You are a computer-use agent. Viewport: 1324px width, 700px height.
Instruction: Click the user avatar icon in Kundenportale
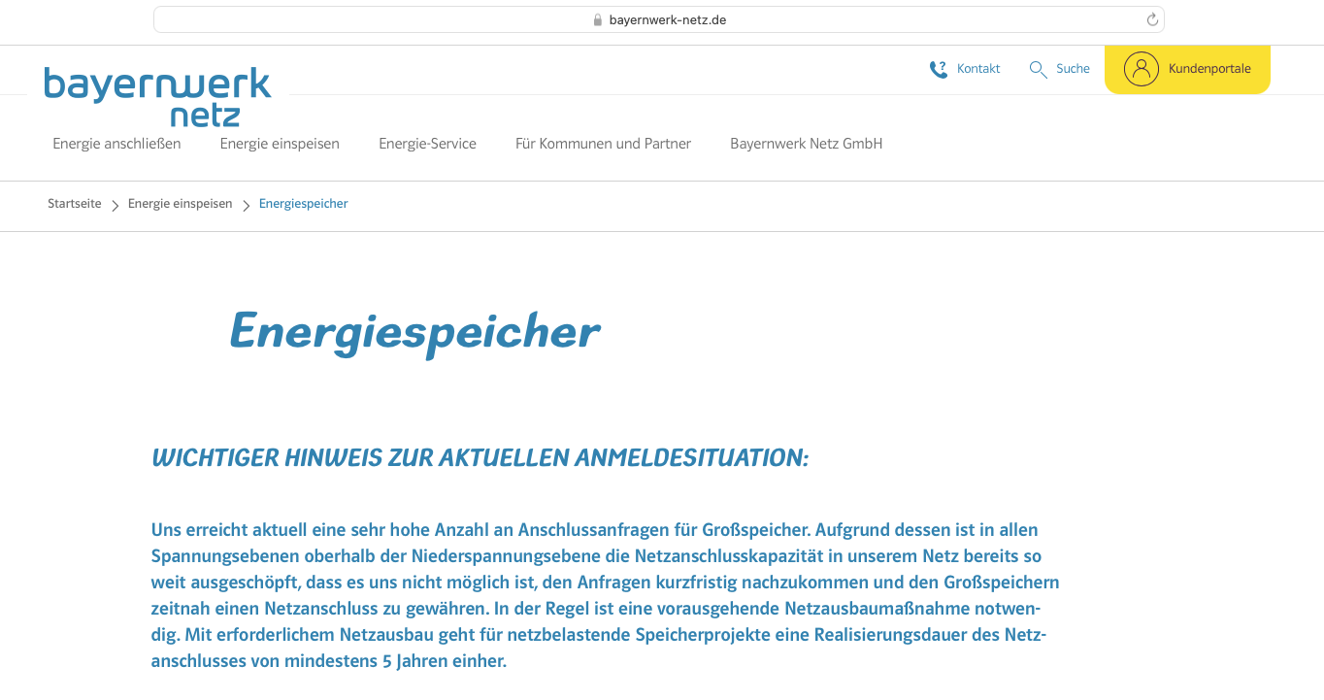(1141, 69)
